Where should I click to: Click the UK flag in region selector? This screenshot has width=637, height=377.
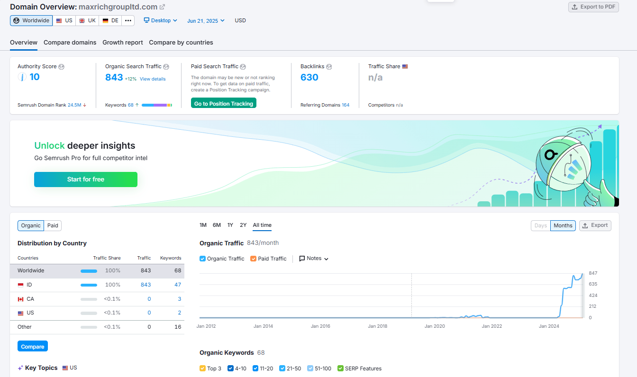tap(82, 21)
